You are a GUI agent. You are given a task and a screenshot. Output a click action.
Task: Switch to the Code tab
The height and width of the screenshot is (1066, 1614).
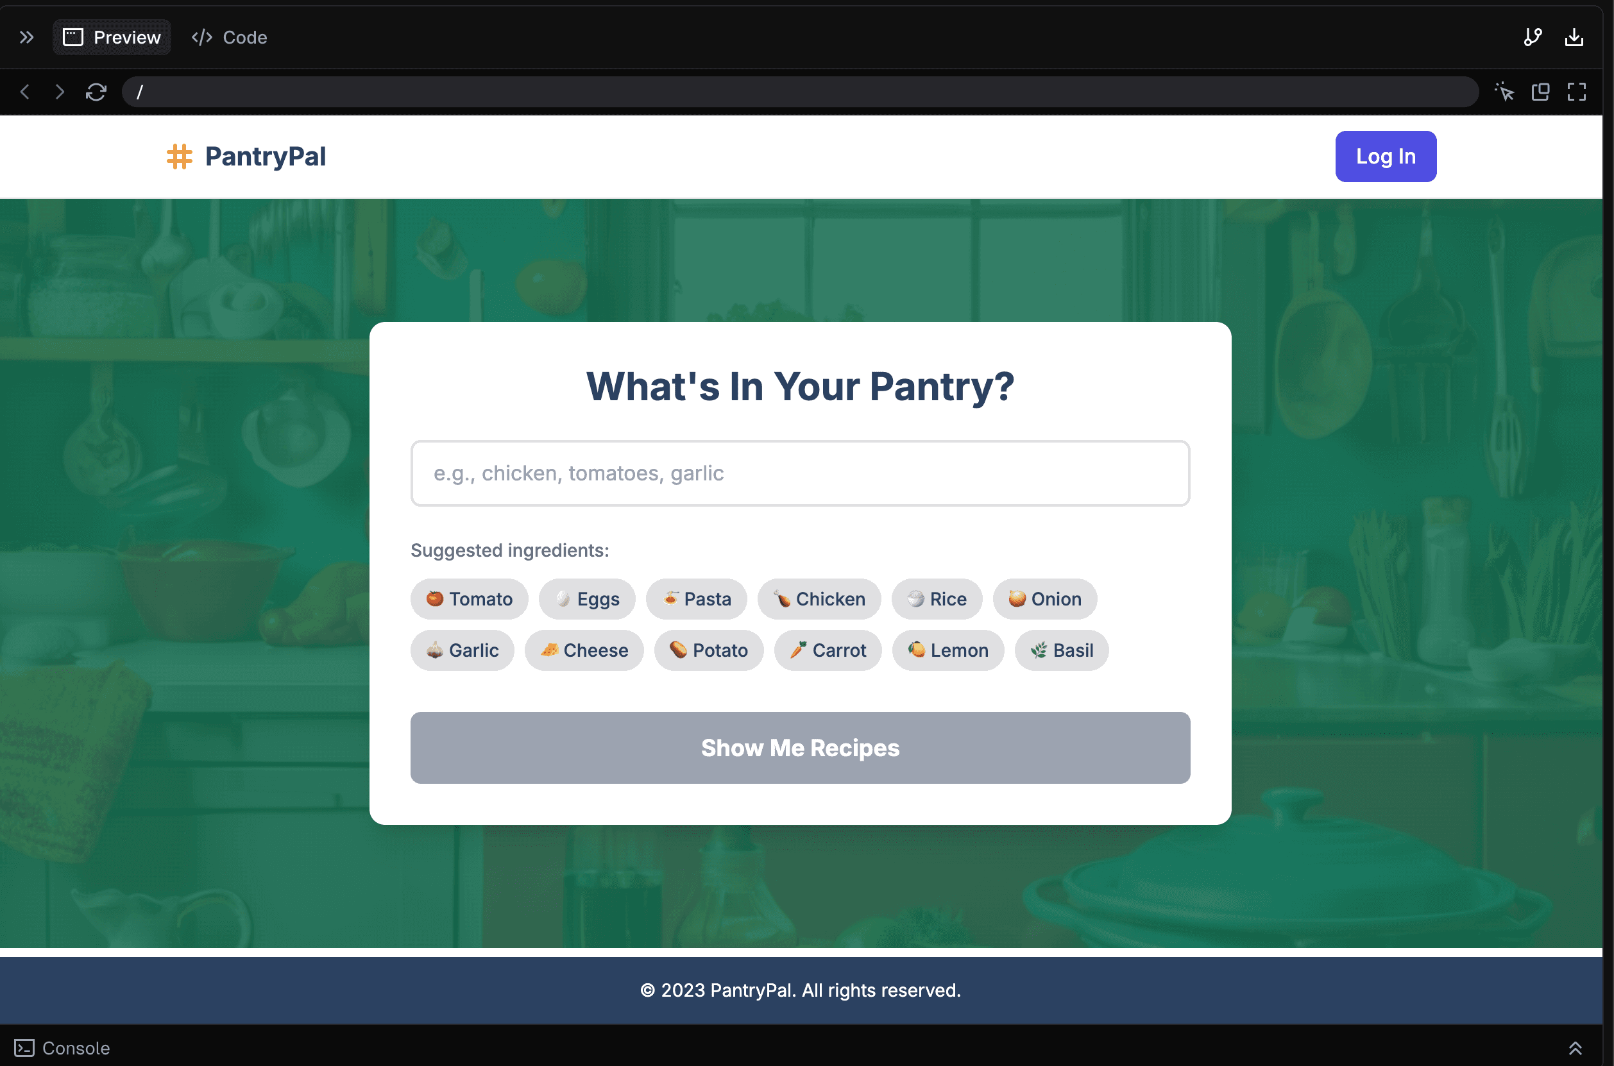(230, 37)
